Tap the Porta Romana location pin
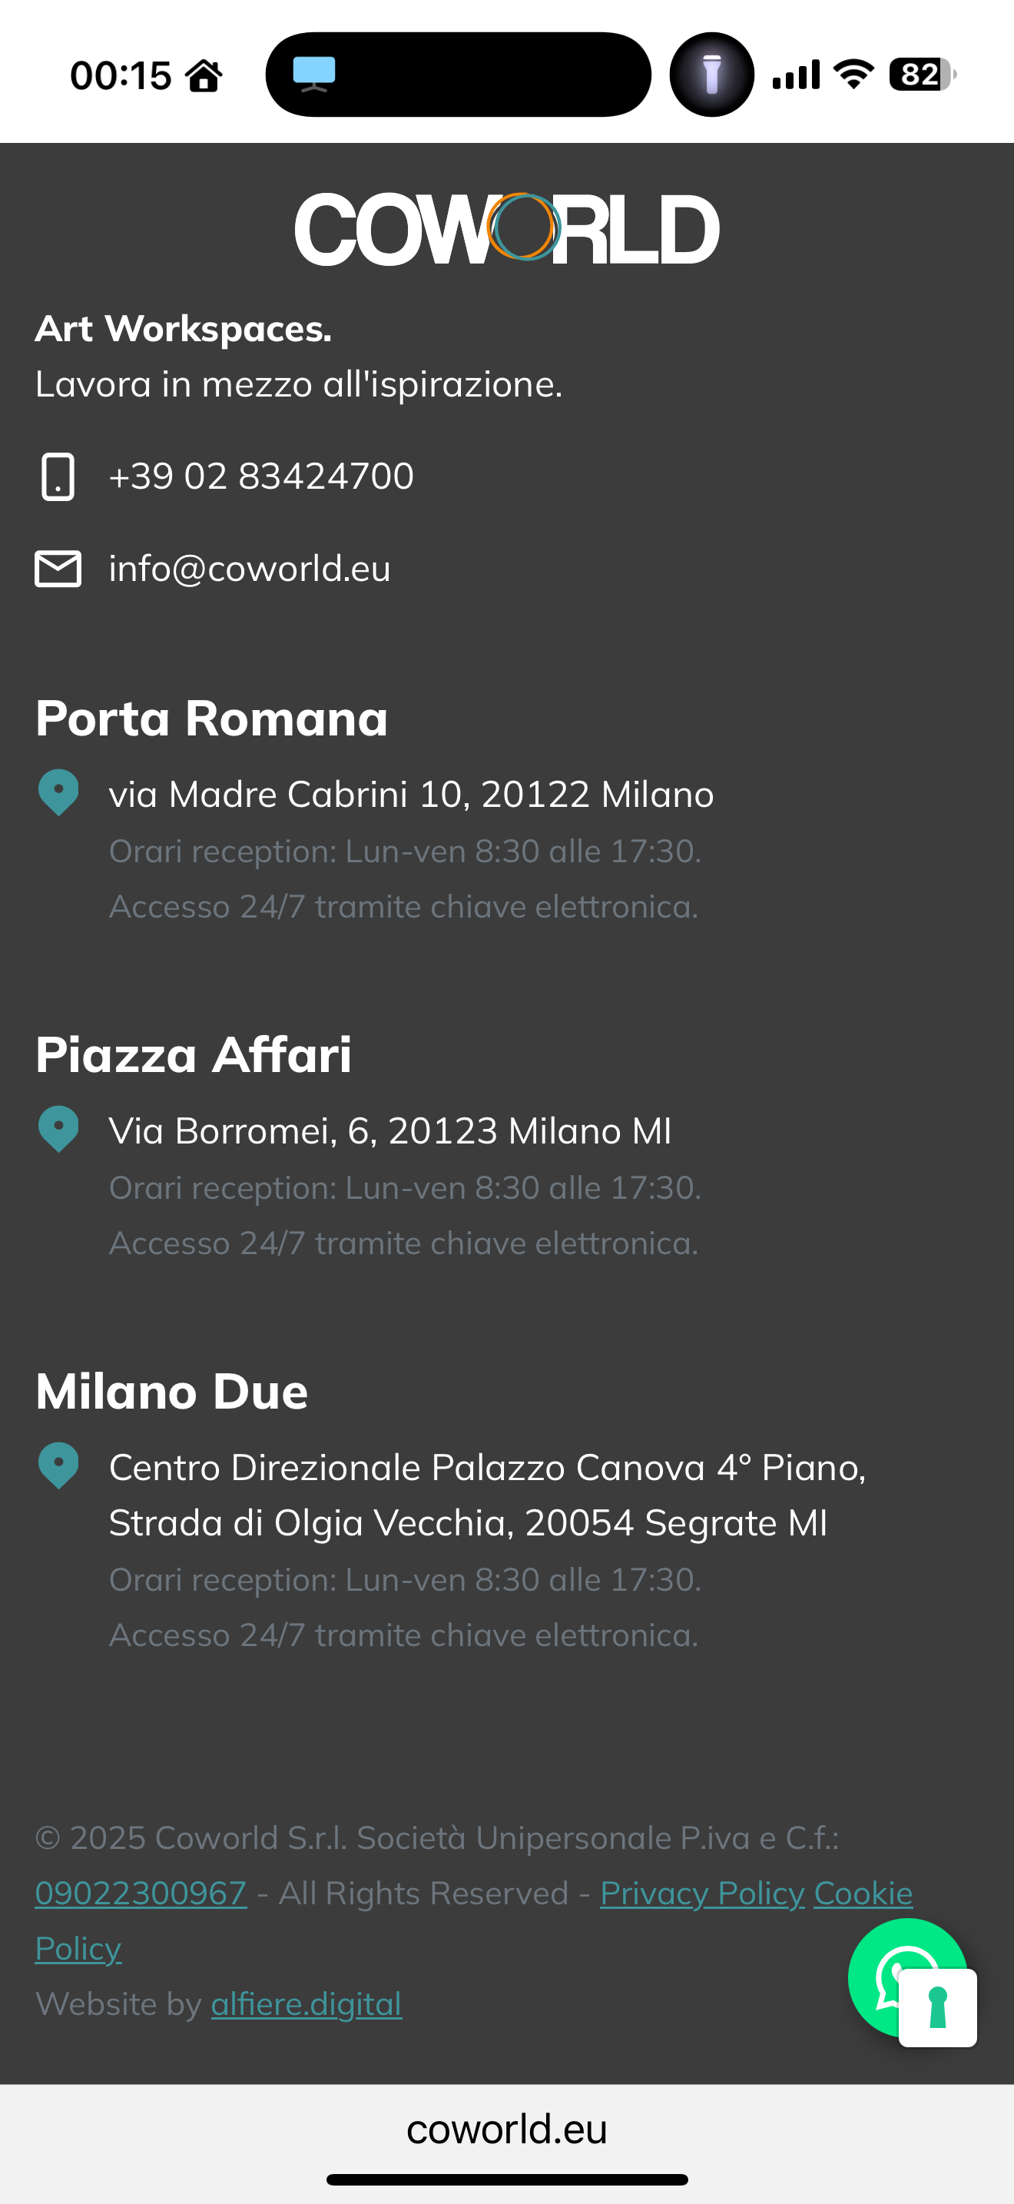 pyautogui.click(x=58, y=792)
